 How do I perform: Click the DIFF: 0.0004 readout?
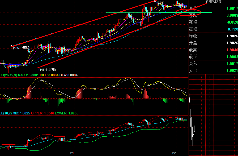pos(49,75)
